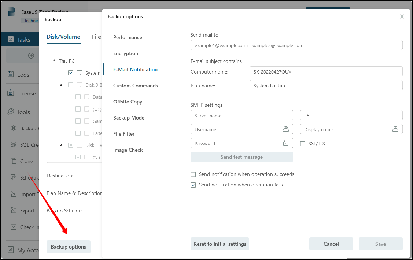Enable notification when operation succeeds

[193, 174]
